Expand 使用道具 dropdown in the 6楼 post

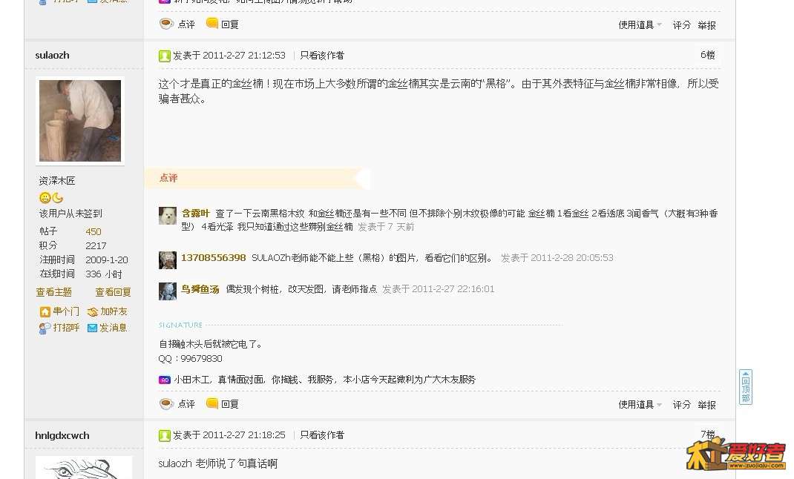(x=640, y=405)
